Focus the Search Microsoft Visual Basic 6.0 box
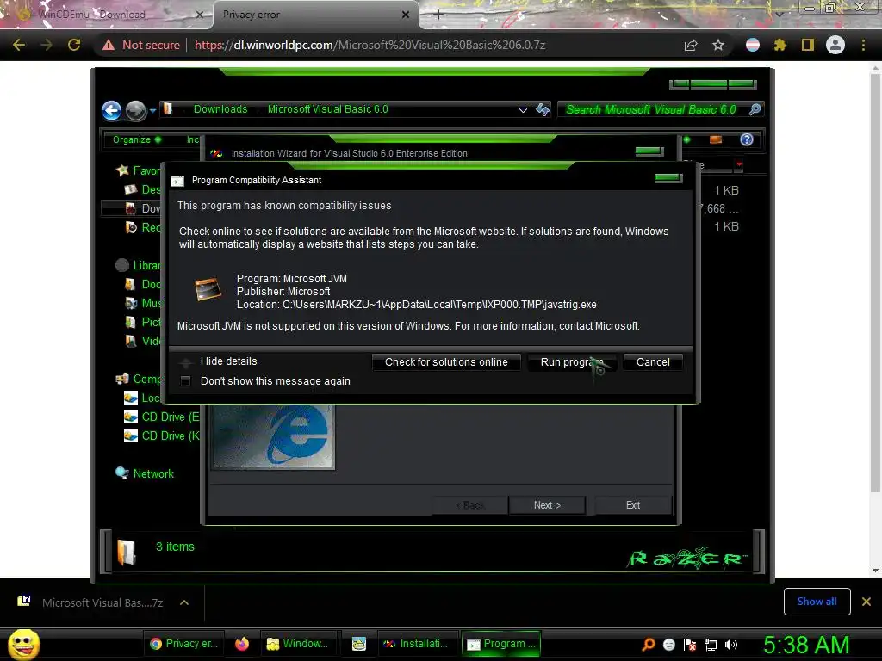882x661 pixels. 653,109
